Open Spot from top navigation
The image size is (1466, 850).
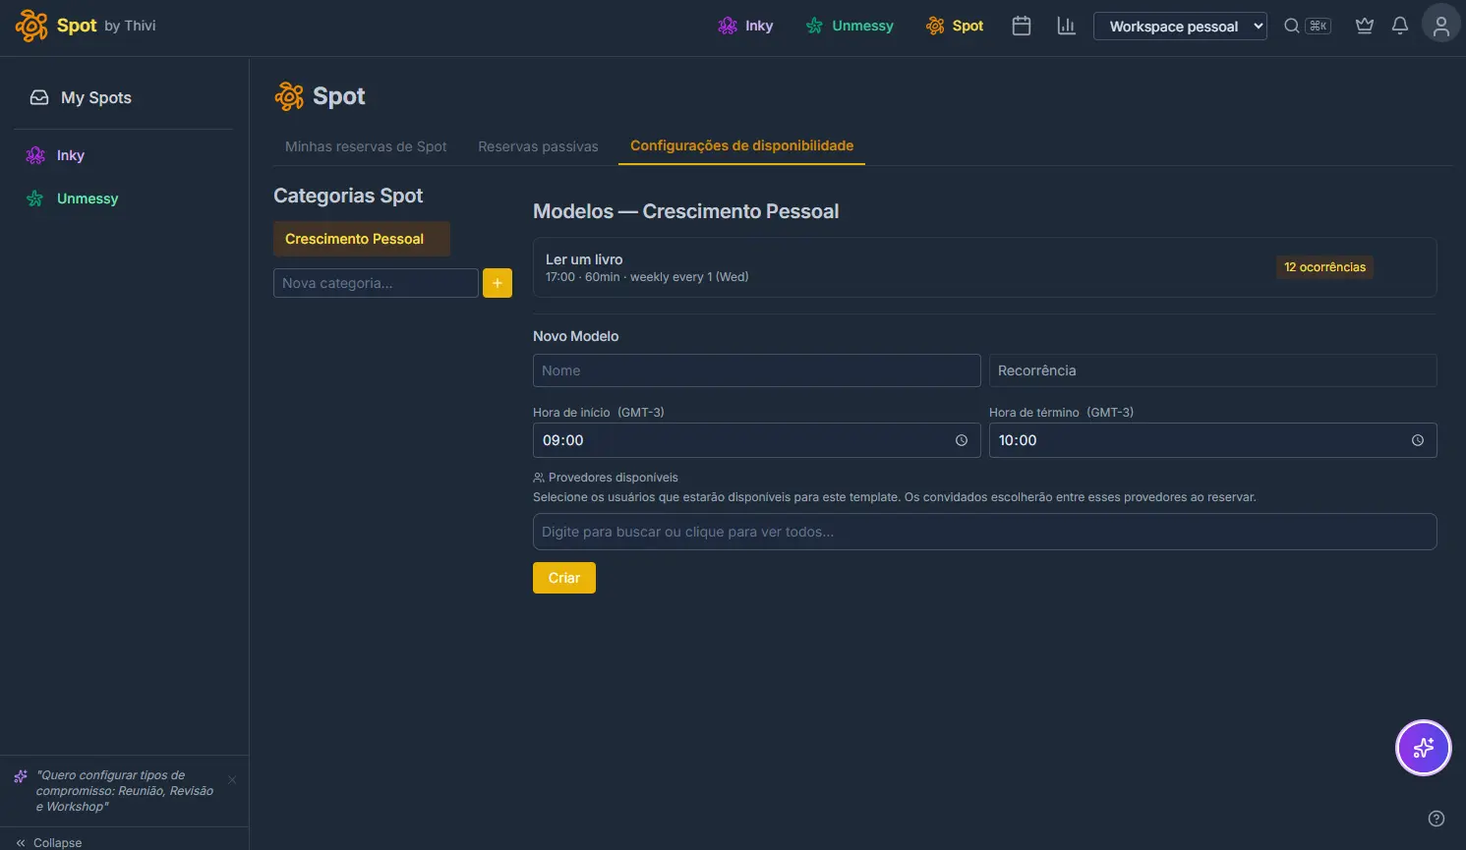pos(955,26)
